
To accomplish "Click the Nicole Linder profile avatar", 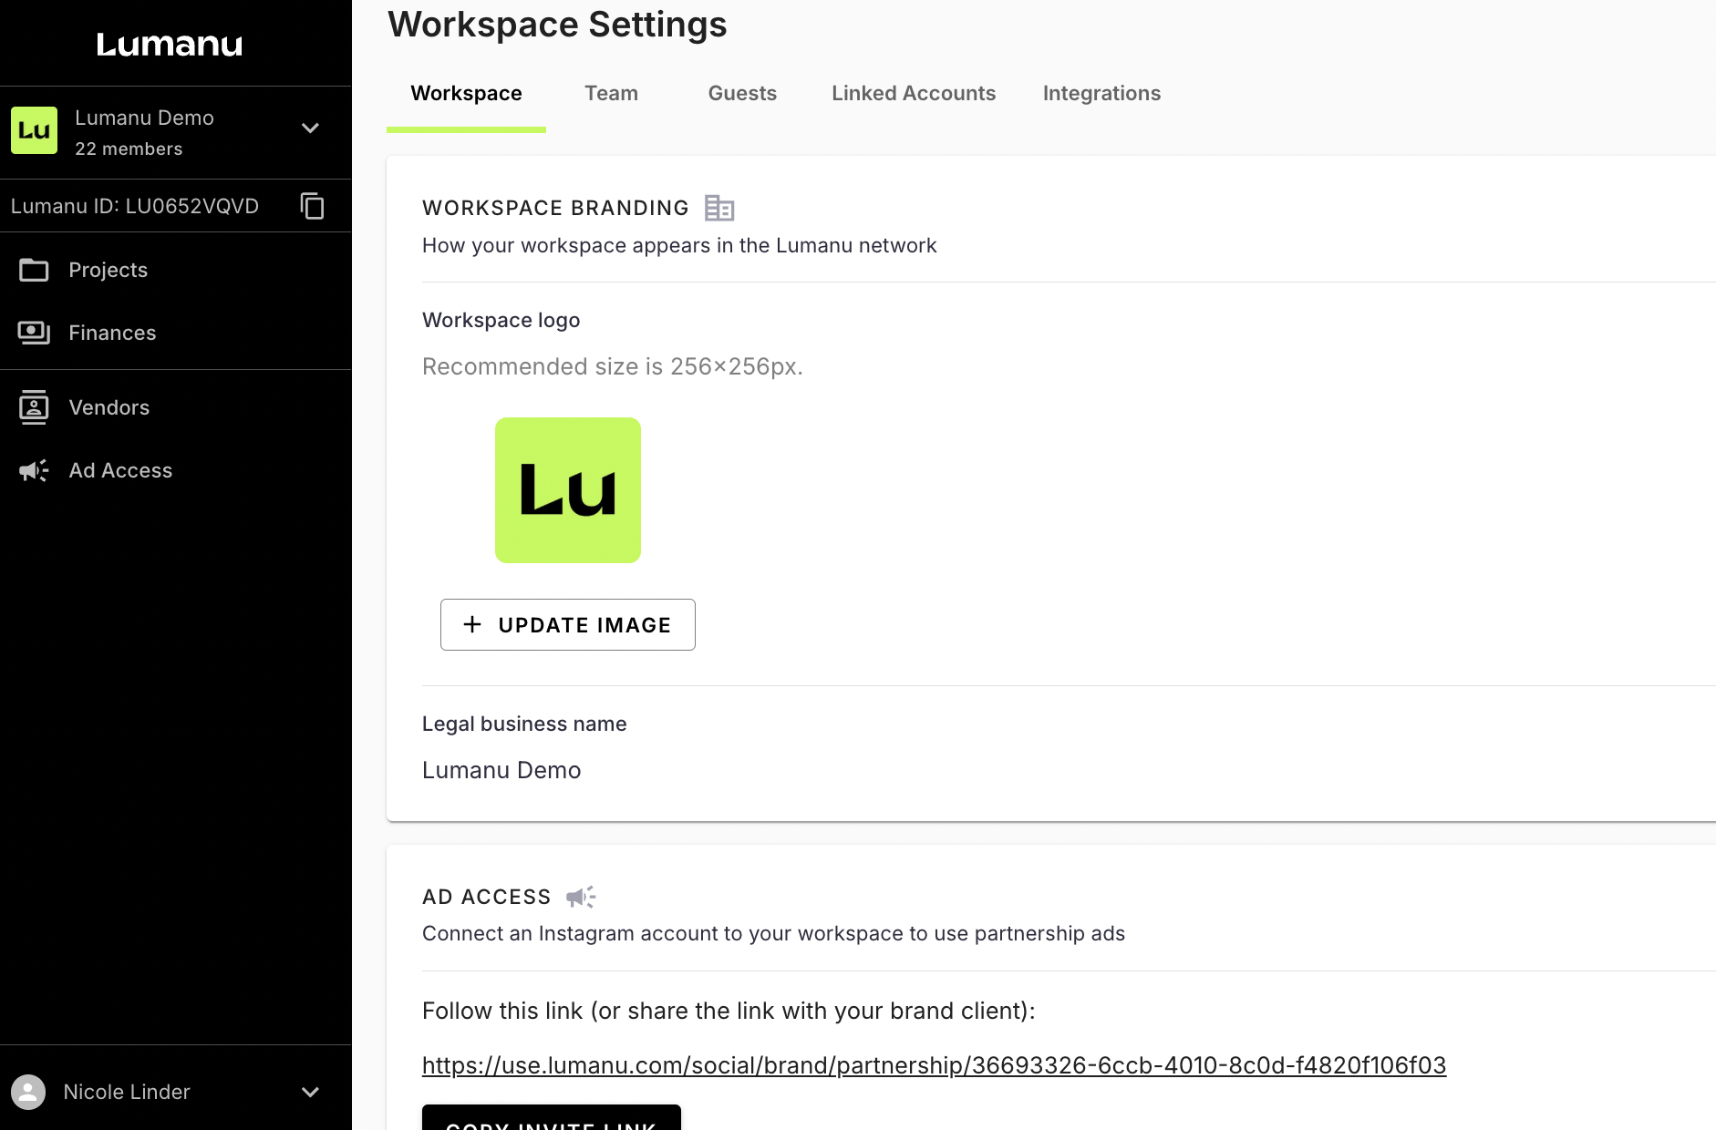I will tap(28, 1092).
